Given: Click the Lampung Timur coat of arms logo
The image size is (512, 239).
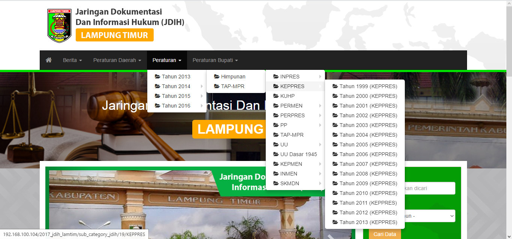Looking at the screenshot, I should [x=59, y=25].
